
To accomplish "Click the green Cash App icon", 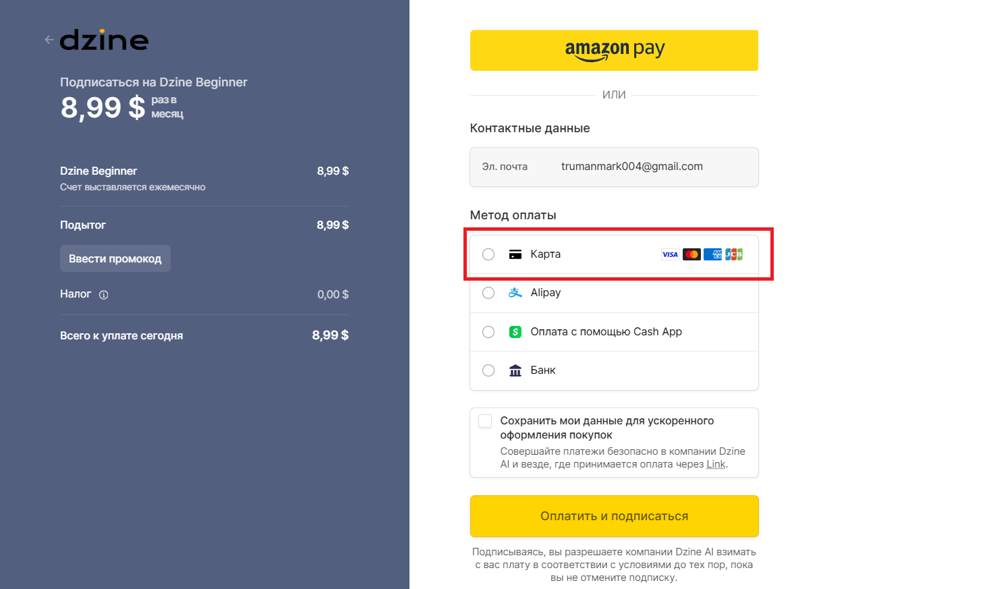I will pyautogui.click(x=515, y=332).
